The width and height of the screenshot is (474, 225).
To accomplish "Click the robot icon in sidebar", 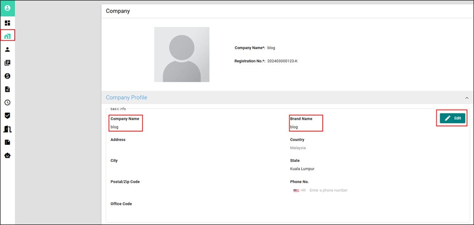I will 7,156.
